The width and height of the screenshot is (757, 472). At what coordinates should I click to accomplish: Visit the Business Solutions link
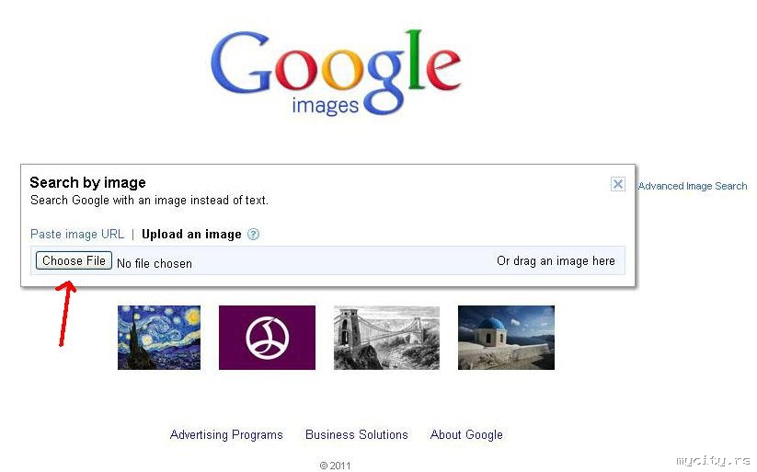[x=357, y=435]
